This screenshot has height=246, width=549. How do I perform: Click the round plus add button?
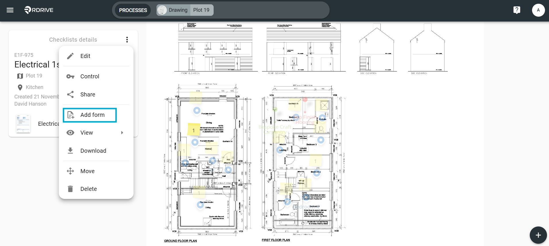538,235
